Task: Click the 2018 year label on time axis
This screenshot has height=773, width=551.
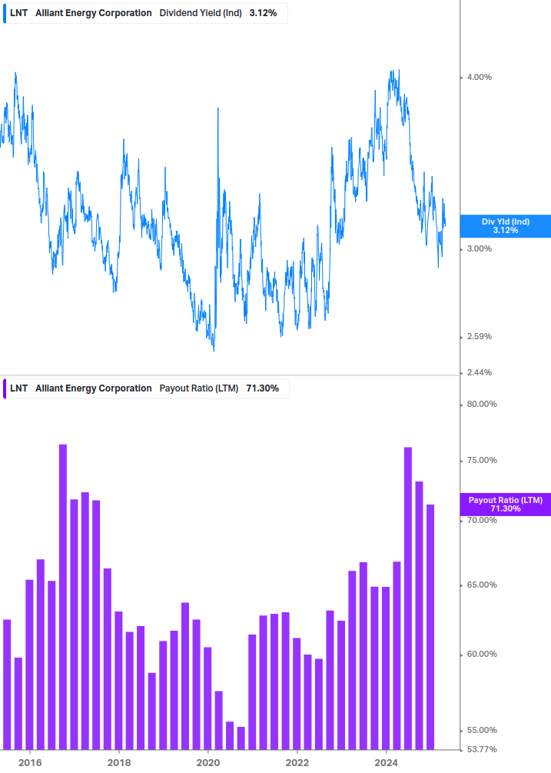Action: [119, 763]
